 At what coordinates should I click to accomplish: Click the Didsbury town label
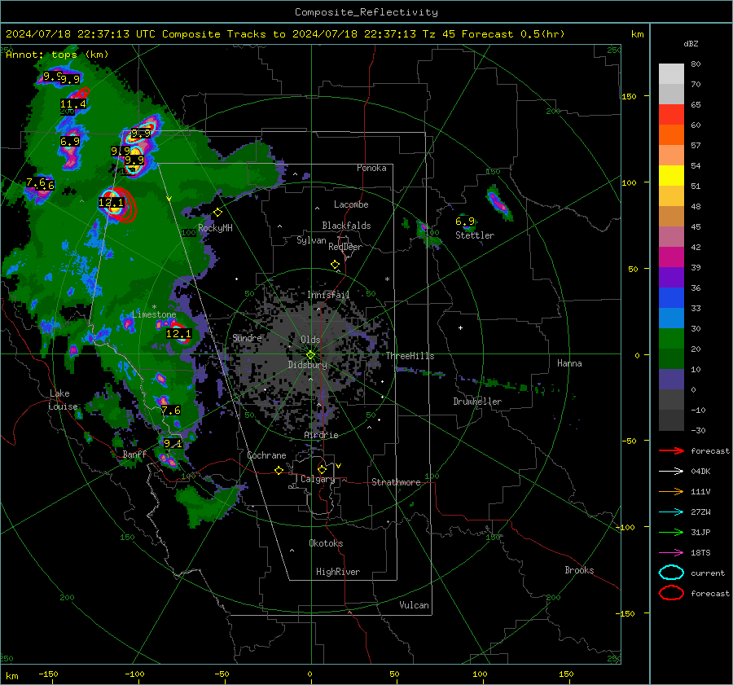pyautogui.click(x=307, y=365)
